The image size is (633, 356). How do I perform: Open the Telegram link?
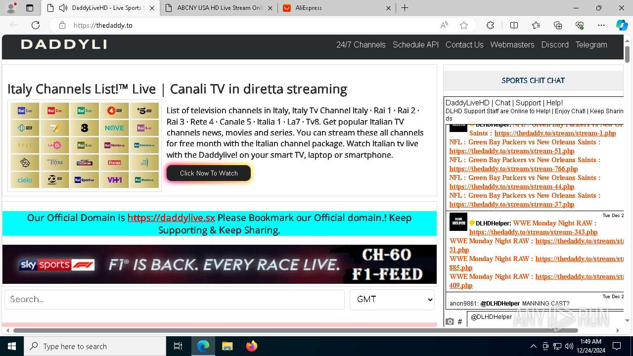(x=591, y=44)
